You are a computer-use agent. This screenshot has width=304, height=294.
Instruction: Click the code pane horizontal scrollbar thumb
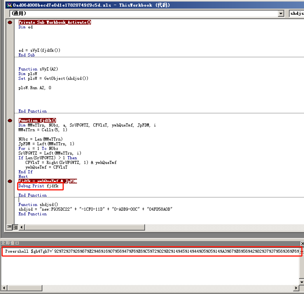click(x=85, y=227)
